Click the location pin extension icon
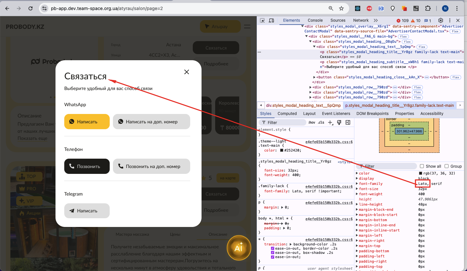 point(392,8)
